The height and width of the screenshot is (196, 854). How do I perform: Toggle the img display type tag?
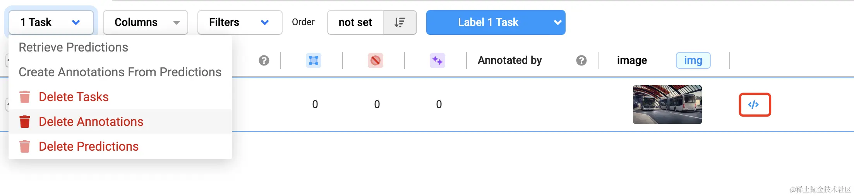693,60
